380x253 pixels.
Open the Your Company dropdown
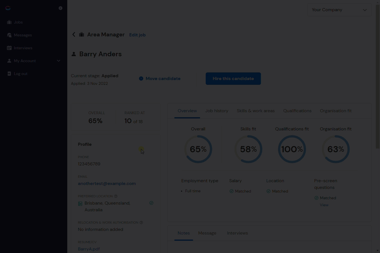(x=339, y=10)
